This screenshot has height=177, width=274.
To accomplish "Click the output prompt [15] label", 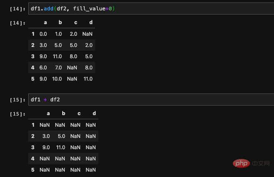I will [17, 114].
